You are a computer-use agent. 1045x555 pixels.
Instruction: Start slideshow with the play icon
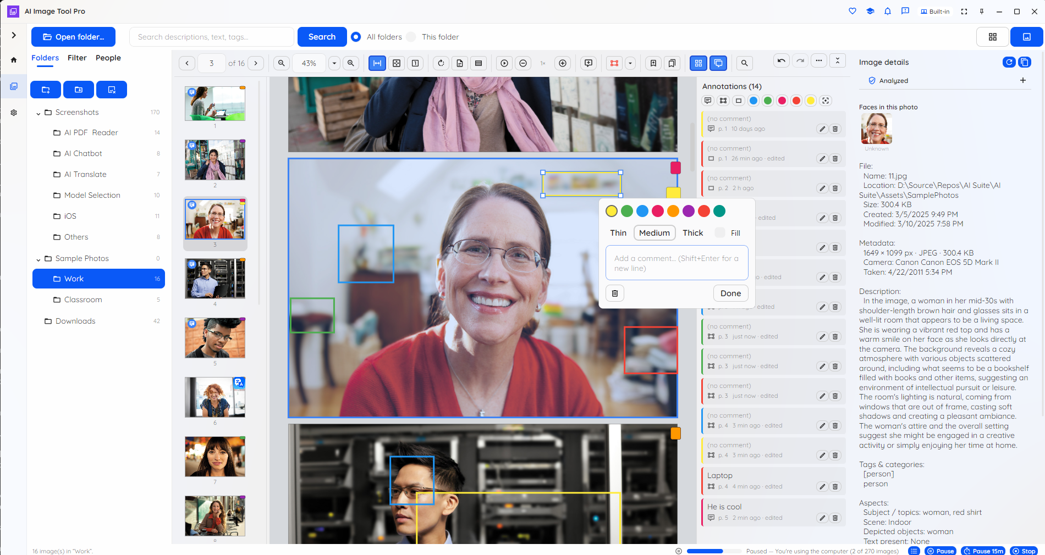504,63
